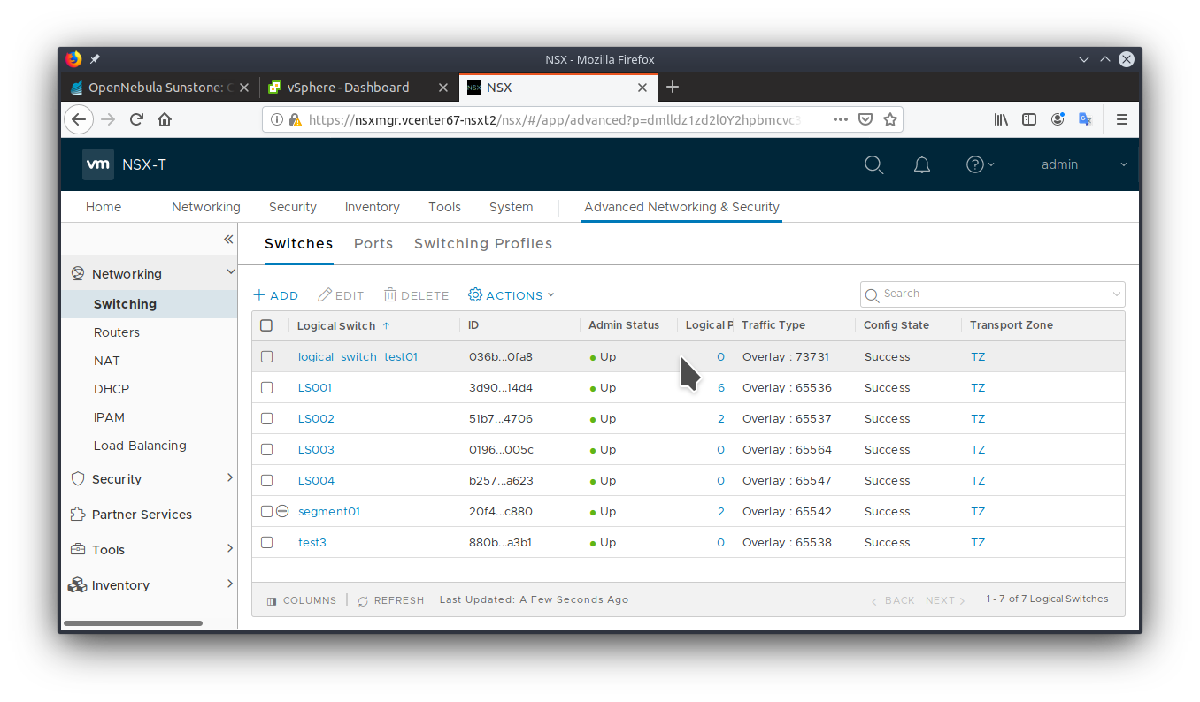1200x702 pixels.
Task: Close the OpenNebula Sunstone tab
Action: click(x=244, y=88)
